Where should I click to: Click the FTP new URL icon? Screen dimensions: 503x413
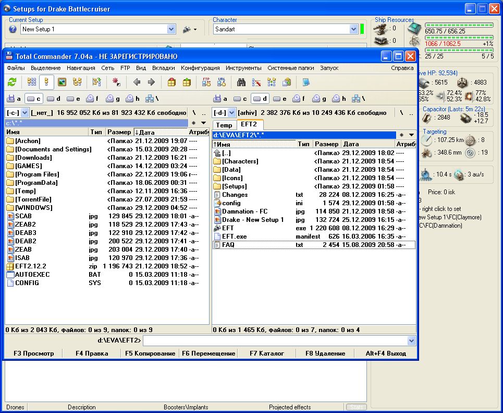tap(222, 82)
